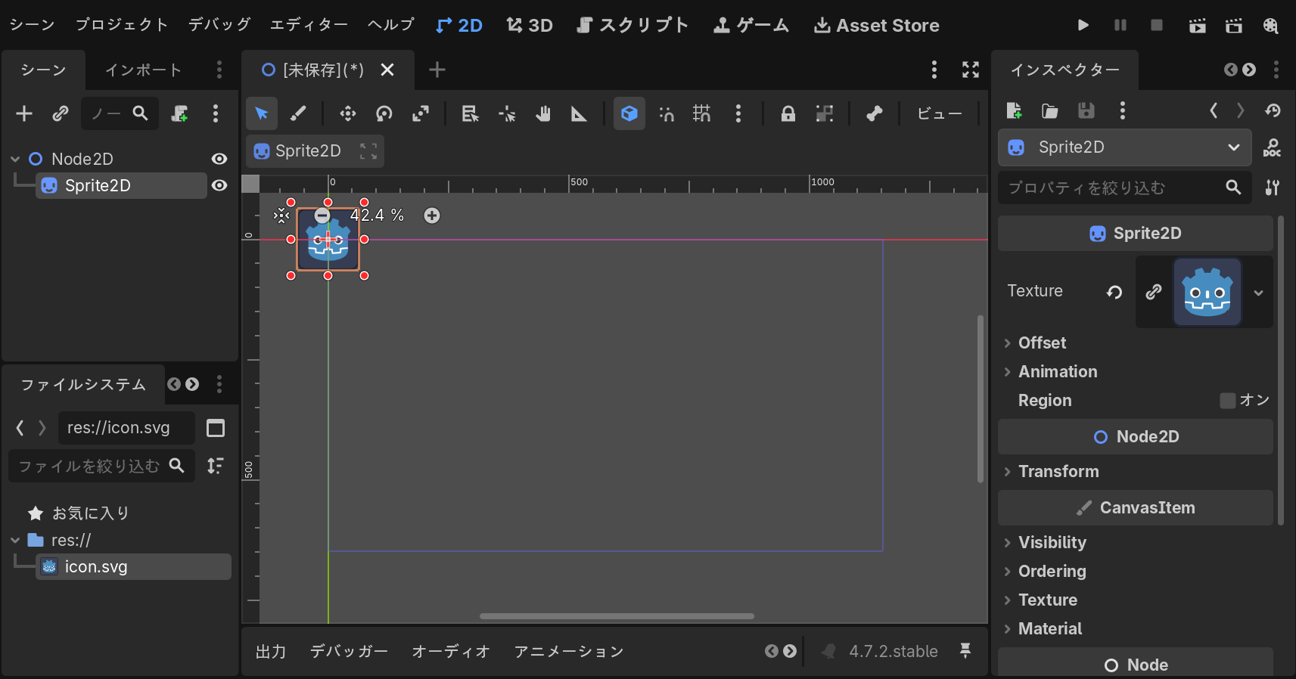Viewport: 1296px width, 679px height.
Task: Open the デバッグ menu
Action: click(219, 25)
